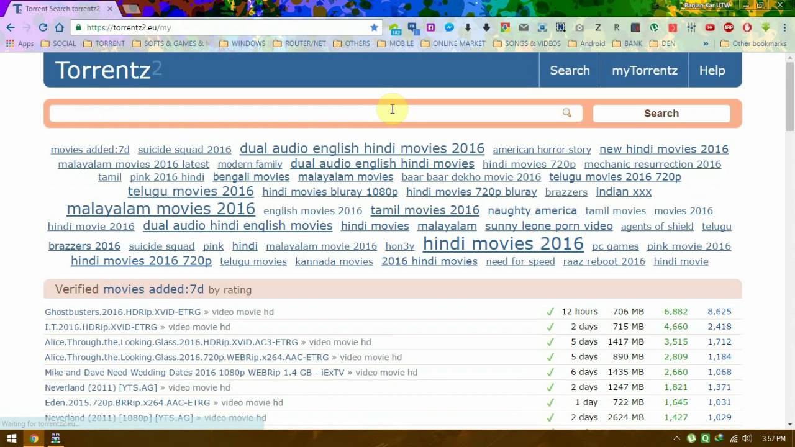The height and width of the screenshot is (447, 795).
Task: Click the R extension icon in toolbar
Action: (x=617, y=27)
